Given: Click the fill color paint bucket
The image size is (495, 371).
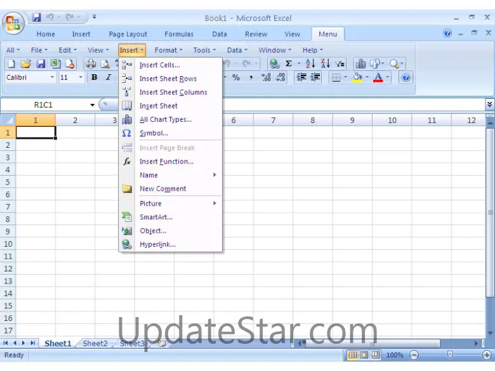Looking at the screenshot, I should 357,77.
